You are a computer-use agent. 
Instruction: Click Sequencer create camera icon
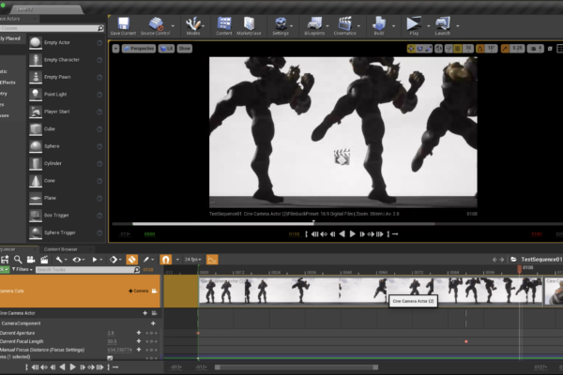click(x=31, y=260)
